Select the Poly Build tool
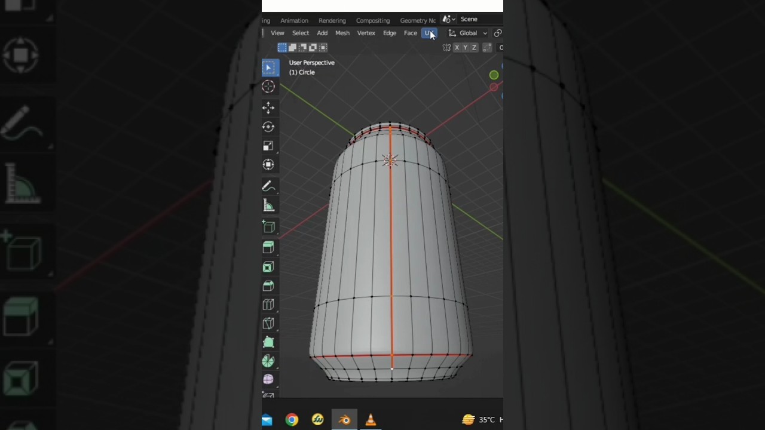 (268, 342)
